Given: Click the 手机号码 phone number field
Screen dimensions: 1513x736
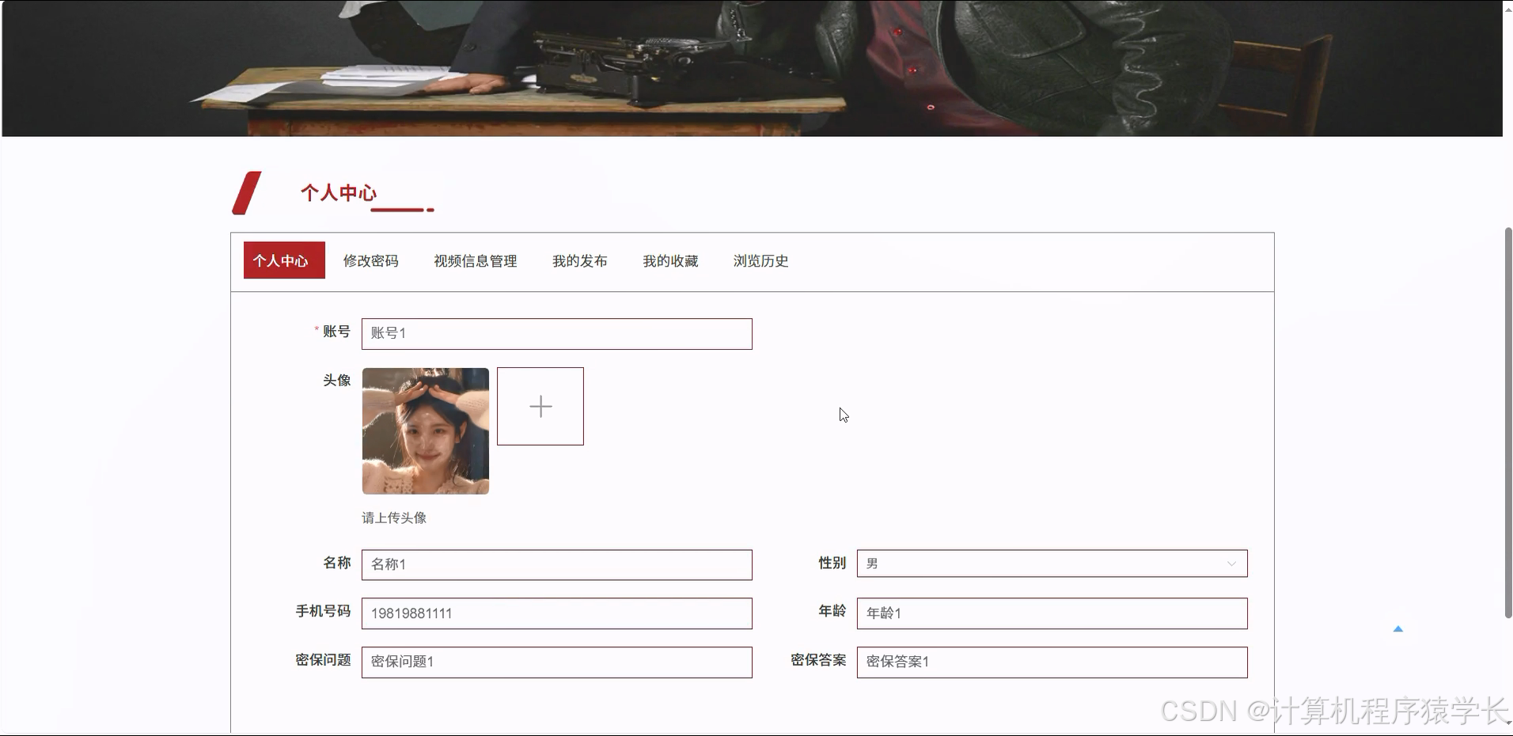Looking at the screenshot, I should [x=557, y=613].
